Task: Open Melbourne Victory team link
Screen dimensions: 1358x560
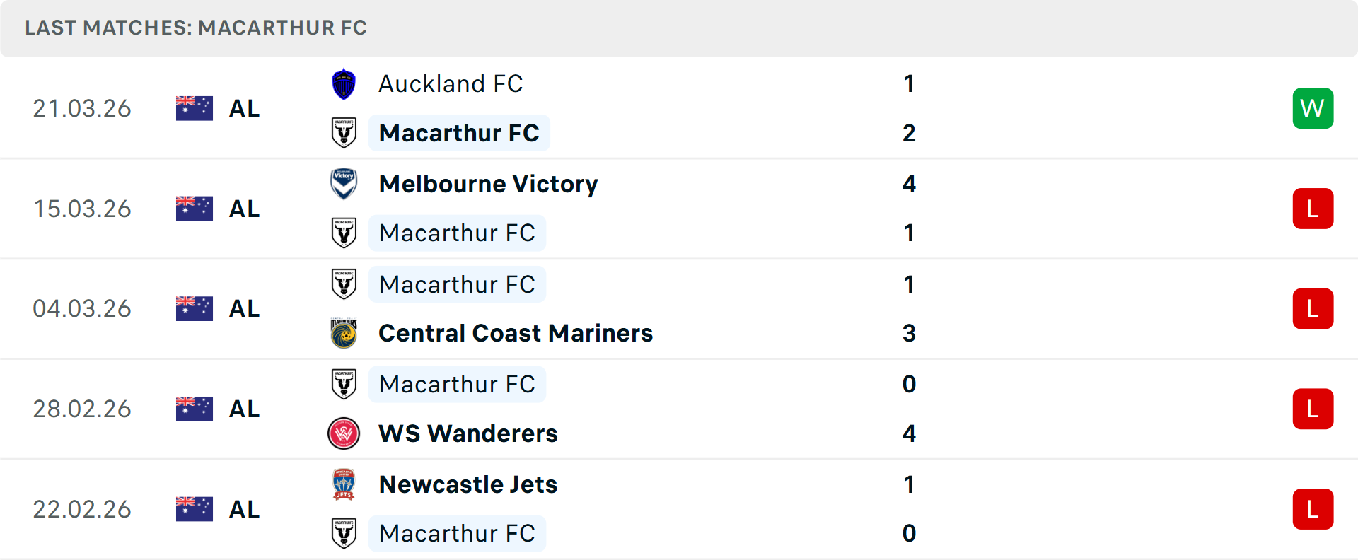Action: (x=488, y=184)
